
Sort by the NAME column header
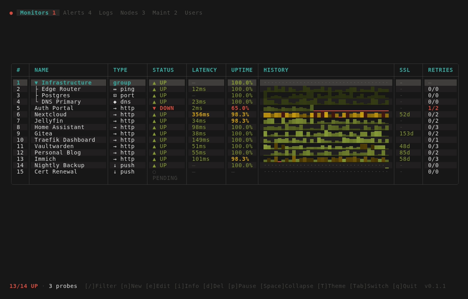pos(42,70)
